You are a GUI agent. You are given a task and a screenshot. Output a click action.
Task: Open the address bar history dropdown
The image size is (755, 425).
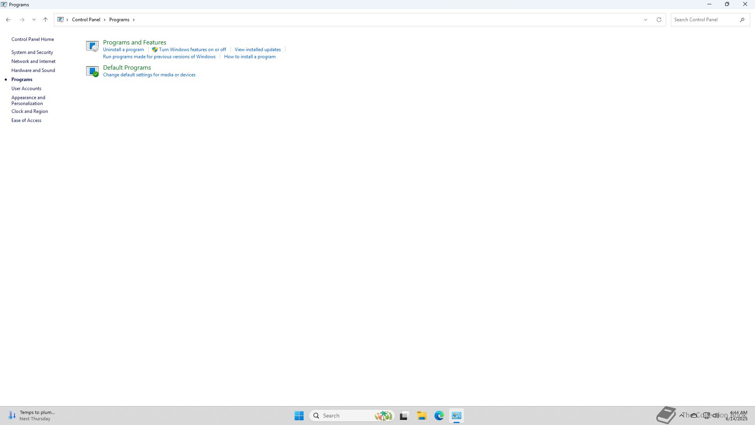(x=645, y=20)
